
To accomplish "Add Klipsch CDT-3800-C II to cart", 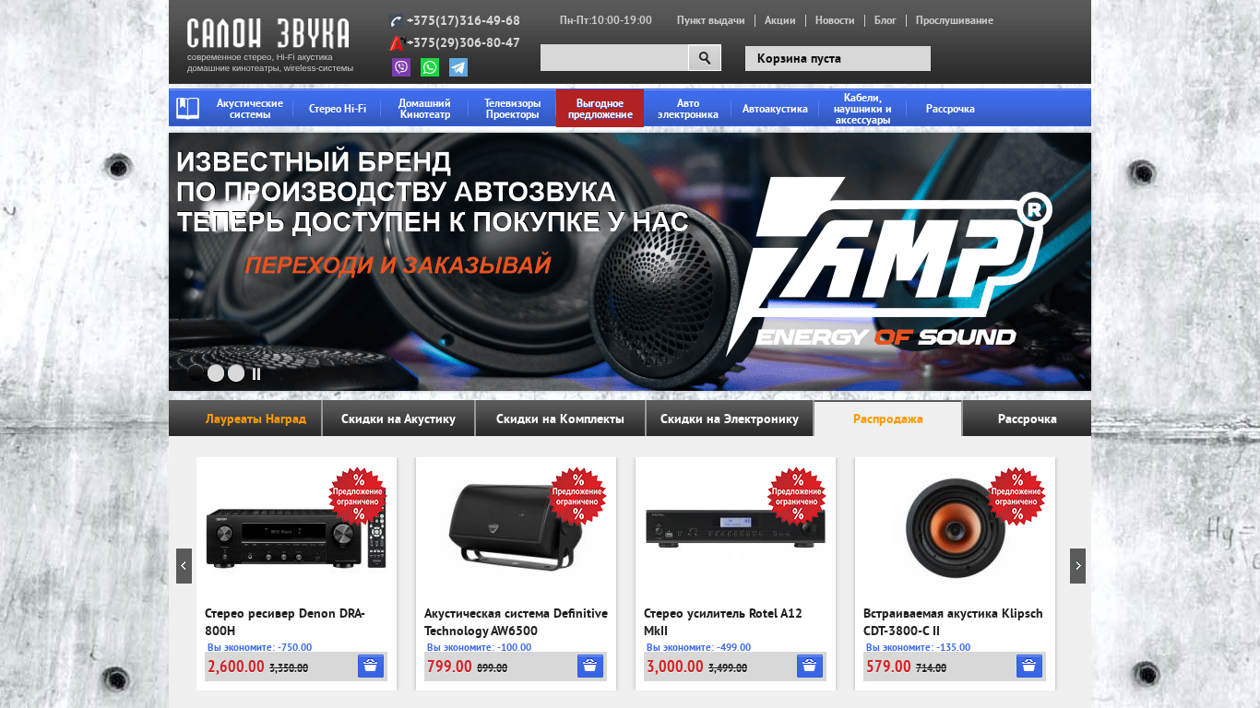I will tap(1029, 667).
